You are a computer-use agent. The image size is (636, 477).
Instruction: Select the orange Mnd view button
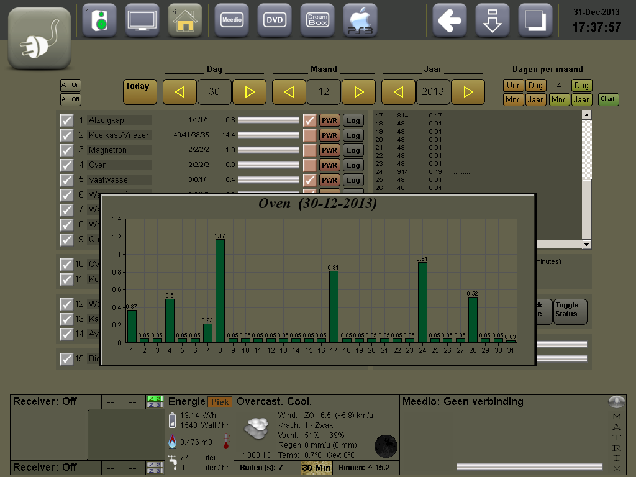tap(513, 99)
